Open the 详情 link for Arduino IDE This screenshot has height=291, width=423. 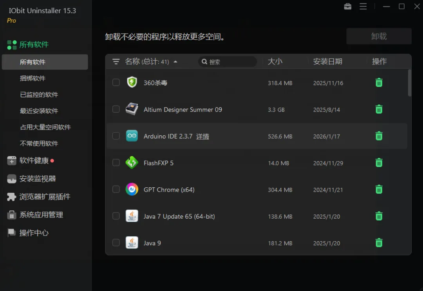point(202,137)
